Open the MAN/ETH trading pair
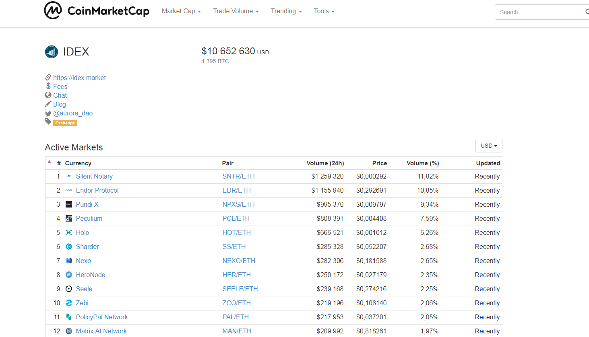 pyautogui.click(x=237, y=331)
